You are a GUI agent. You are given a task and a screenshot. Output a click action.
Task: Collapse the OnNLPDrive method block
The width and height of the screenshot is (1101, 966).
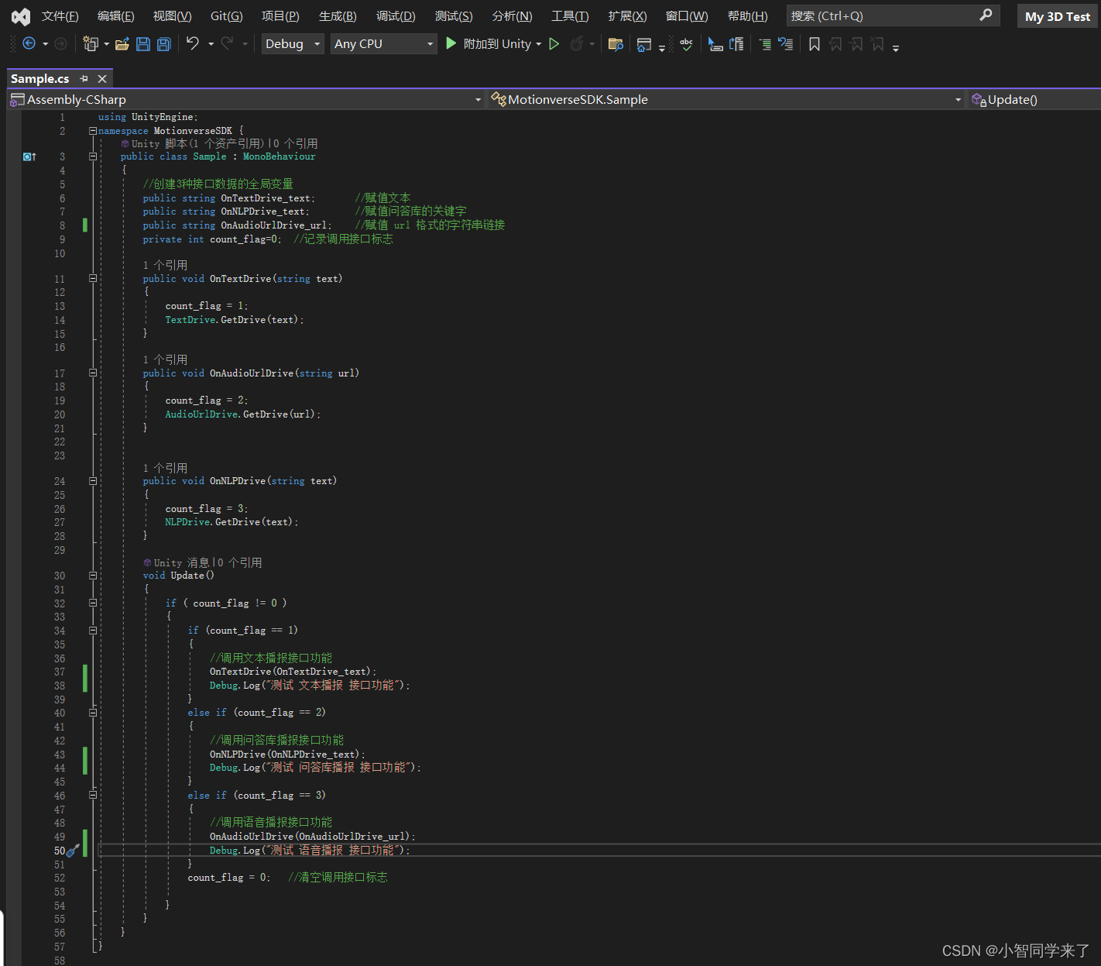click(93, 481)
